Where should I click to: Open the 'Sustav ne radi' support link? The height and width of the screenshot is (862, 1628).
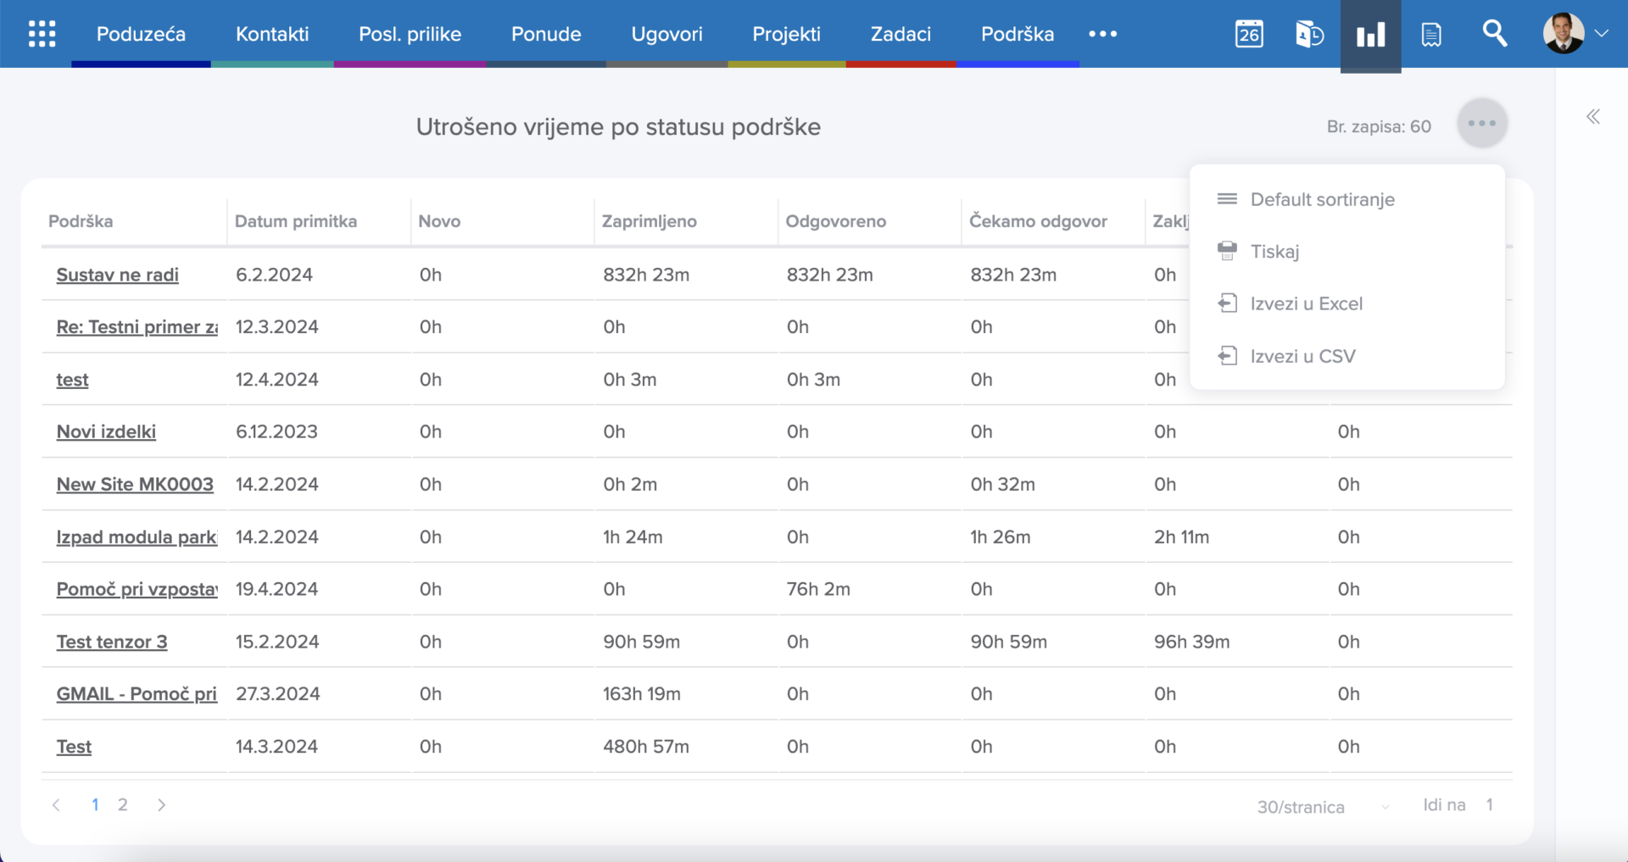[117, 275]
